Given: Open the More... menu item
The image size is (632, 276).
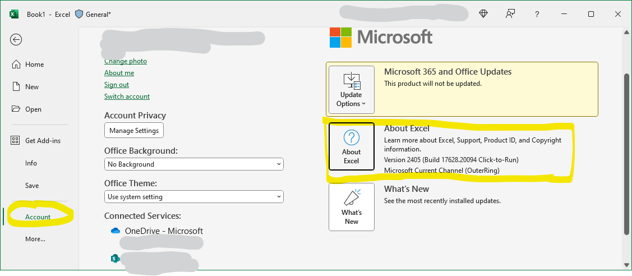Looking at the screenshot, I should (35, 239).
